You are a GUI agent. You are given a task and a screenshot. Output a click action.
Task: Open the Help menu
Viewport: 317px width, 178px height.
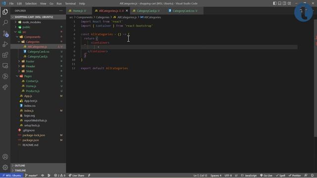pyautogui.click(x=82, y=3)
